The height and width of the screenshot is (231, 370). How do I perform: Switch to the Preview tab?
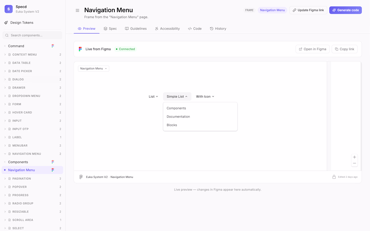point(86,29)
